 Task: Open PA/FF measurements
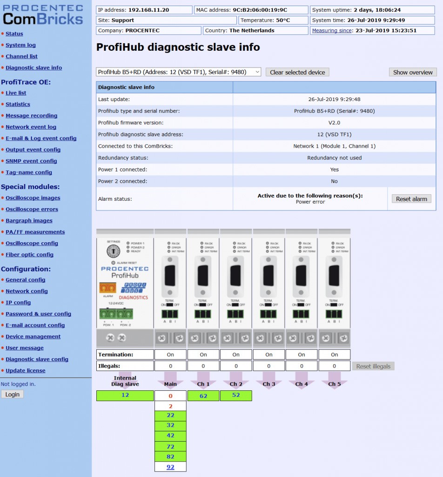[x=35, y=232]
